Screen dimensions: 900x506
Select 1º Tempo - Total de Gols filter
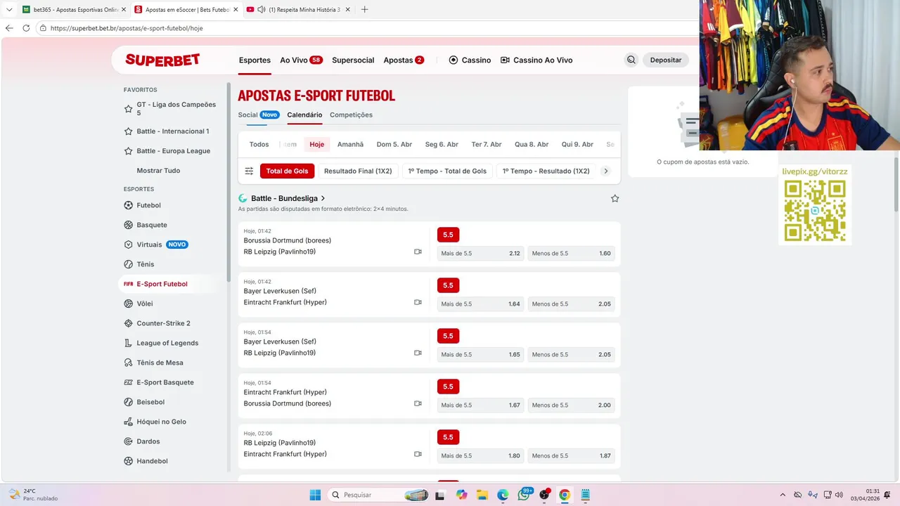(x=447, y=171)
